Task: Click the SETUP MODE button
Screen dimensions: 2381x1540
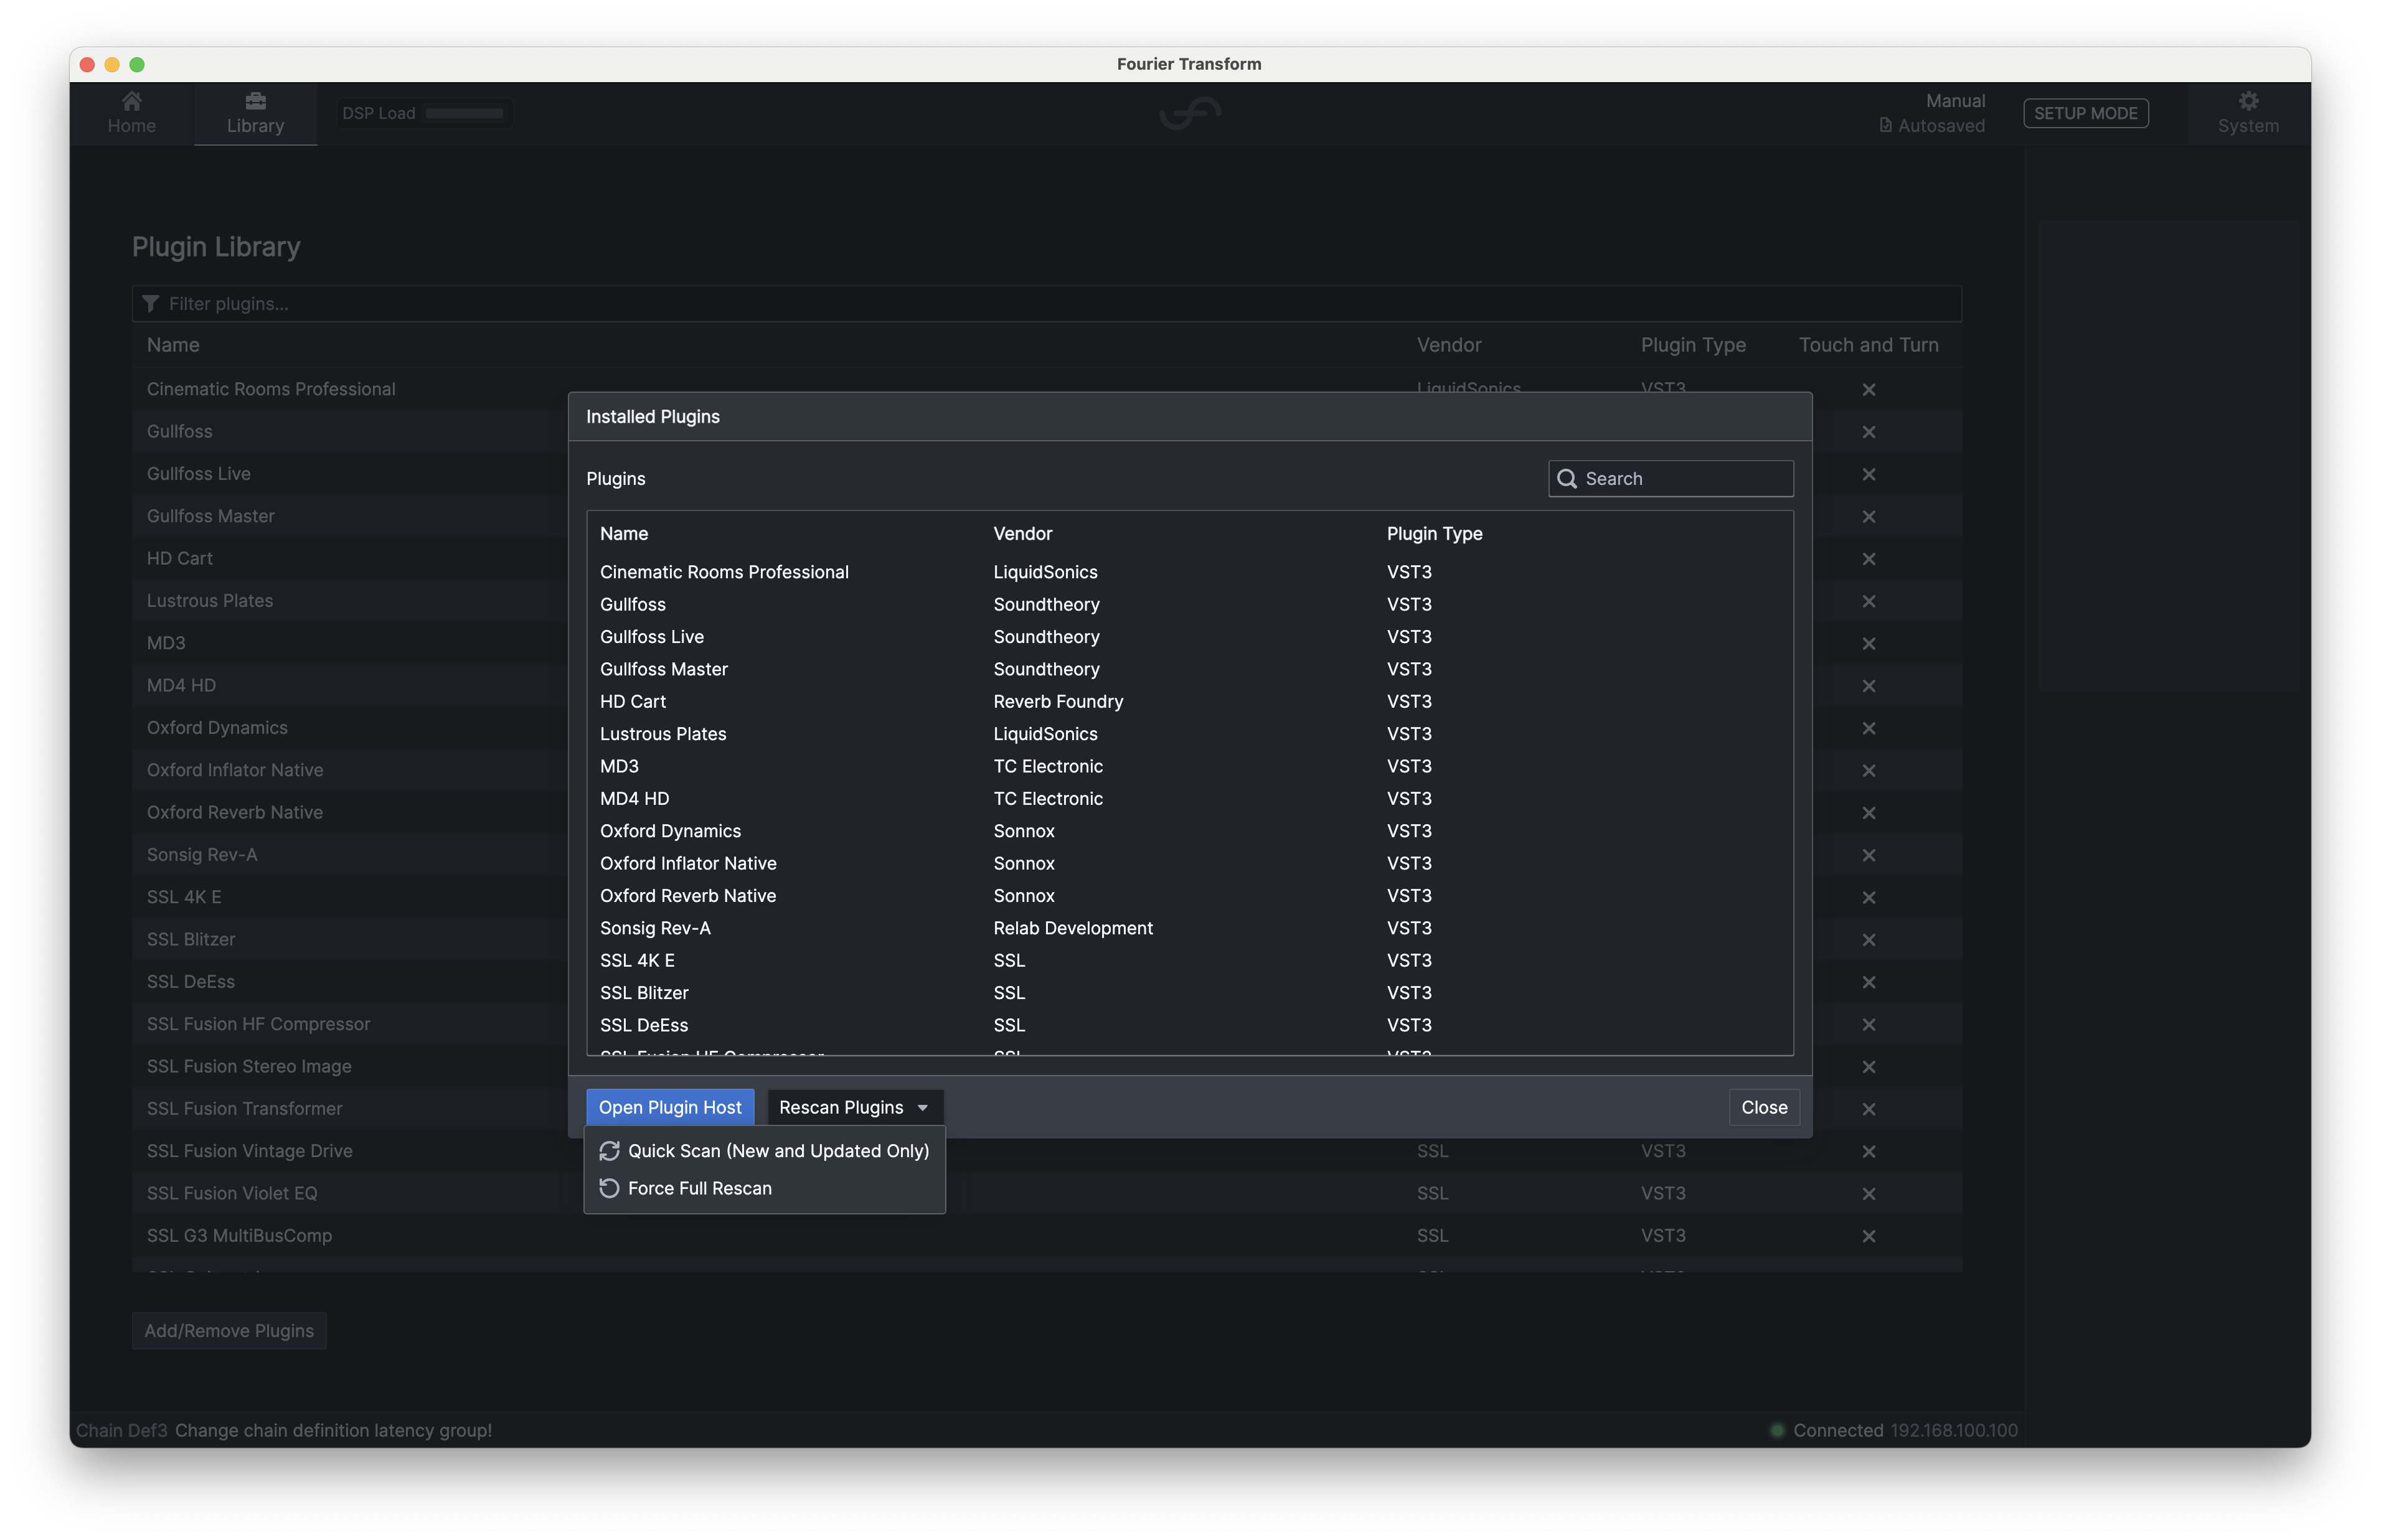Action: tap(2085, 113)
